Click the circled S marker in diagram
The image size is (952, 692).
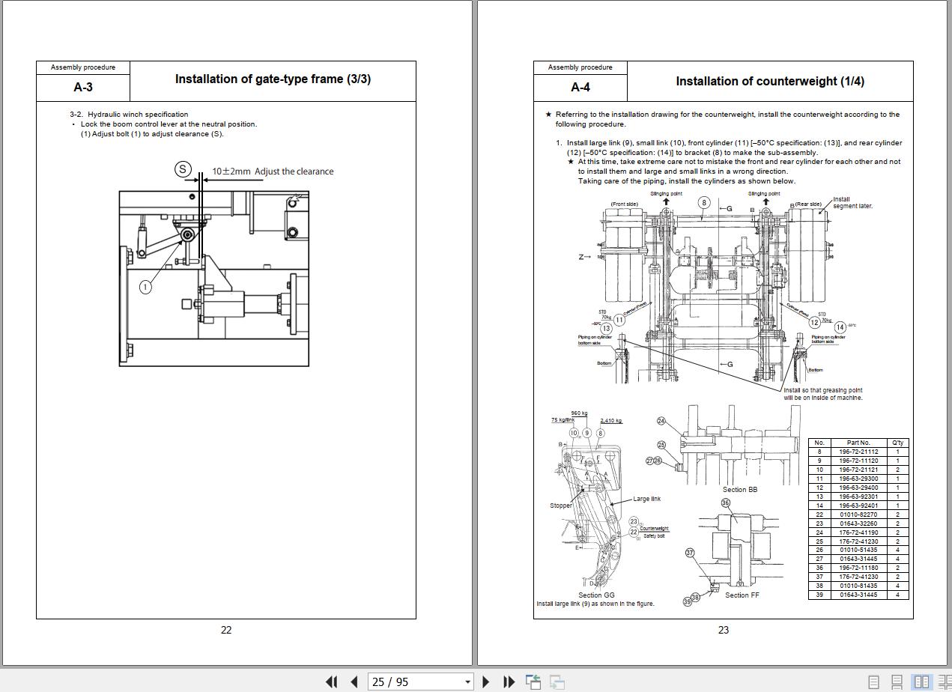pos(183,169)
